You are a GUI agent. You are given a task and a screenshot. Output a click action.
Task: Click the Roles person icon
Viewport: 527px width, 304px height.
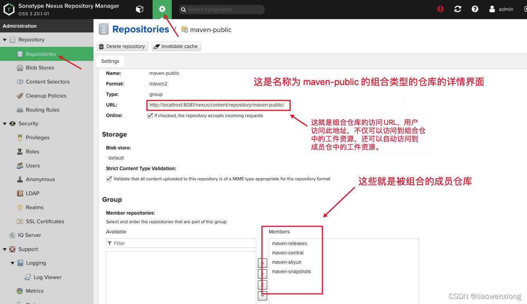click(x=20, y=152)
